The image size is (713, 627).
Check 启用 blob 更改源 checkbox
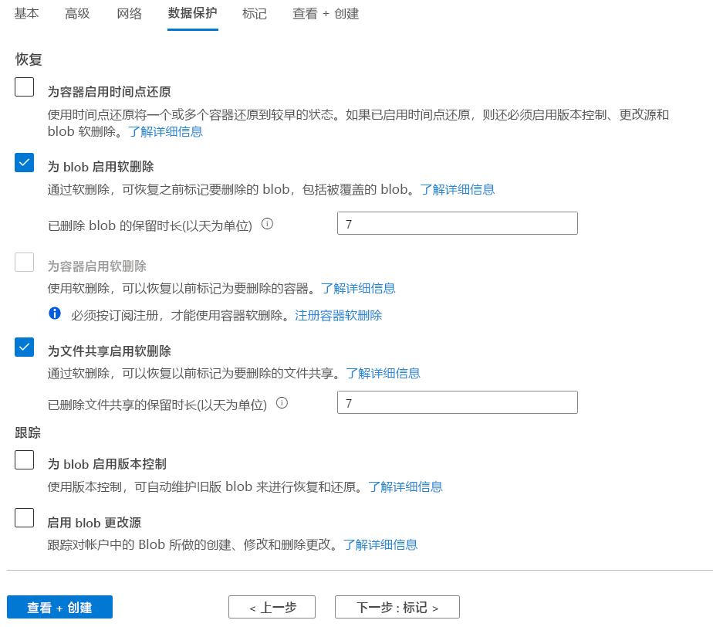point(24,518)
